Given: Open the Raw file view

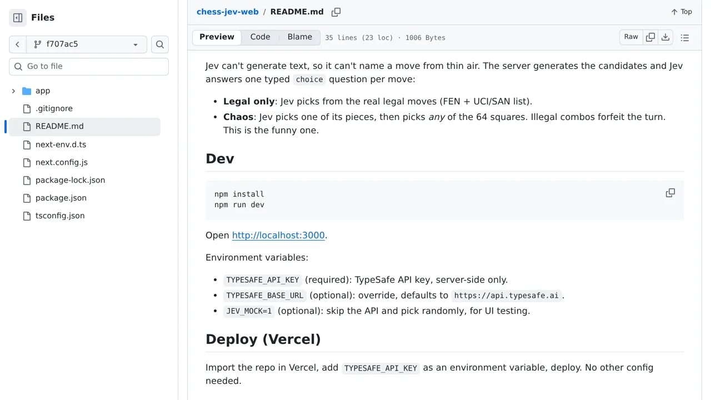Looking at the screenshot, I should [631, 37].
